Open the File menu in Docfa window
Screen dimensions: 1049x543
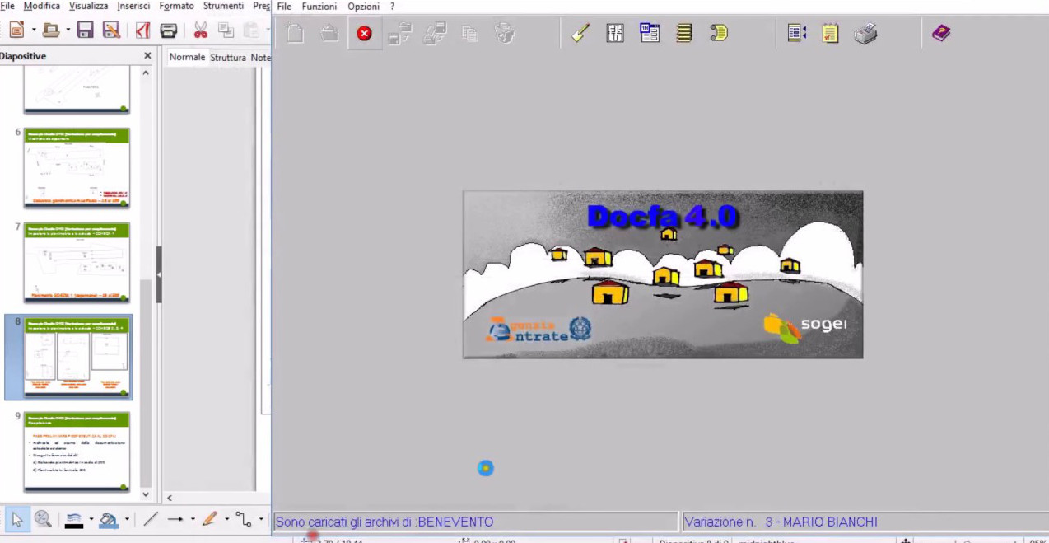coord(284,7)
